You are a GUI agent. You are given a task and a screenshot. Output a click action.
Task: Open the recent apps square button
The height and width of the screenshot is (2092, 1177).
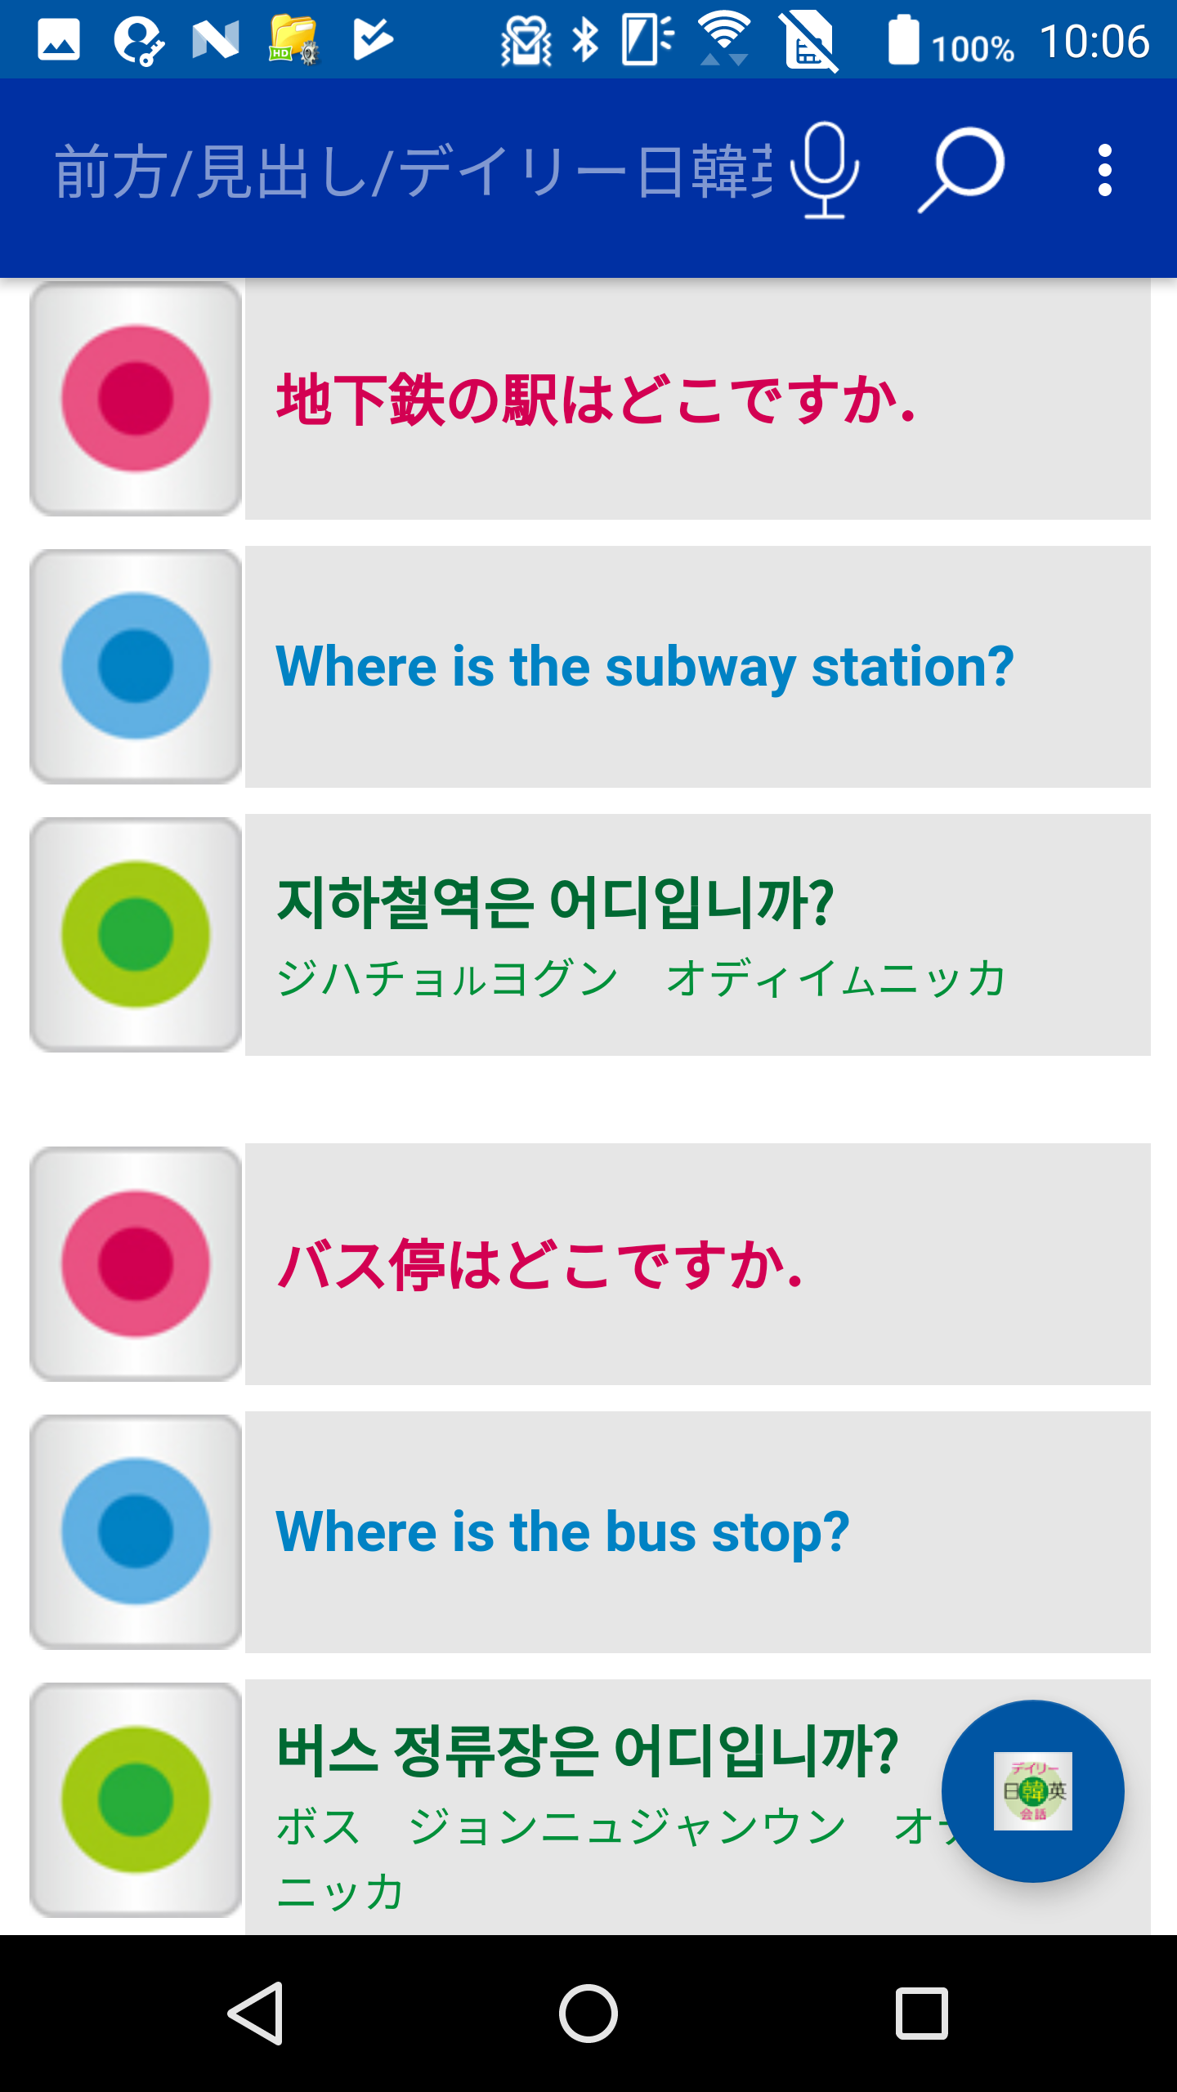point(921,2014)
